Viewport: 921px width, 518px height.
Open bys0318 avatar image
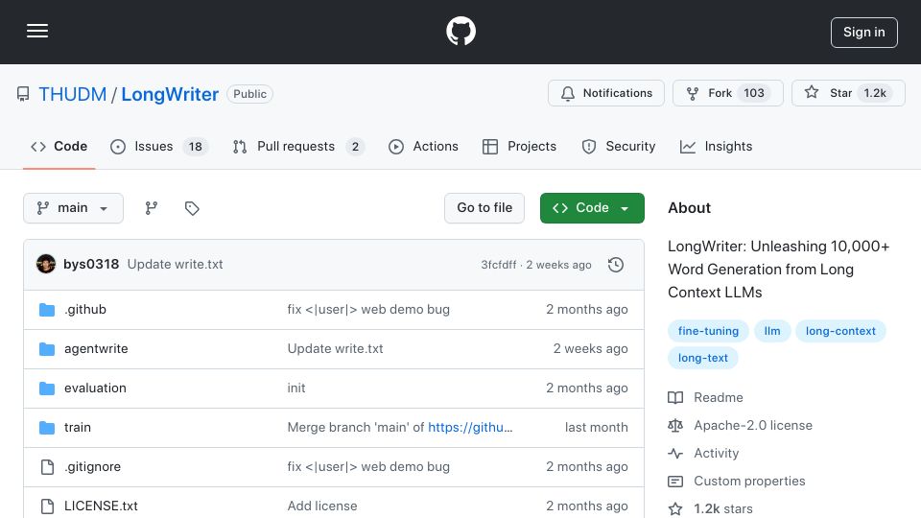pyautogui.click(x=46, y=265)
